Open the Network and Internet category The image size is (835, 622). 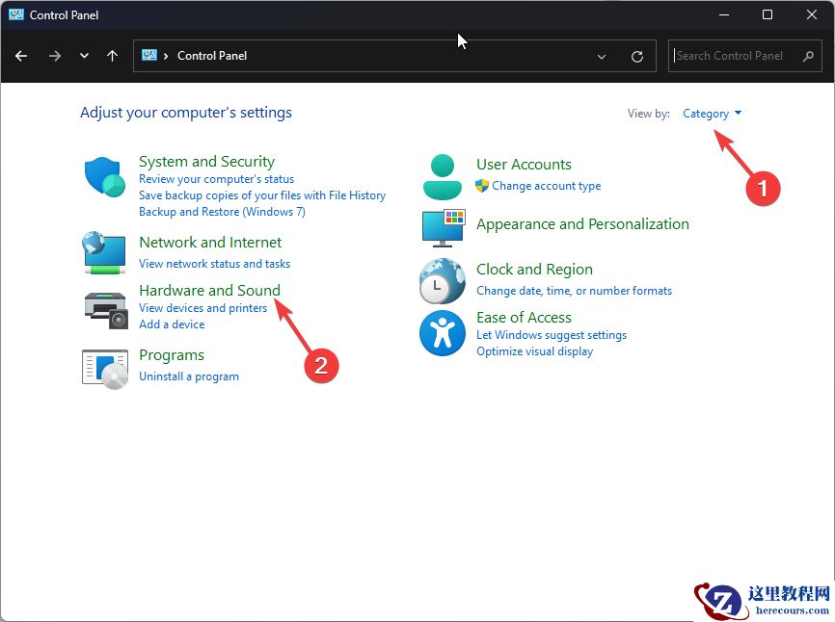210,243
